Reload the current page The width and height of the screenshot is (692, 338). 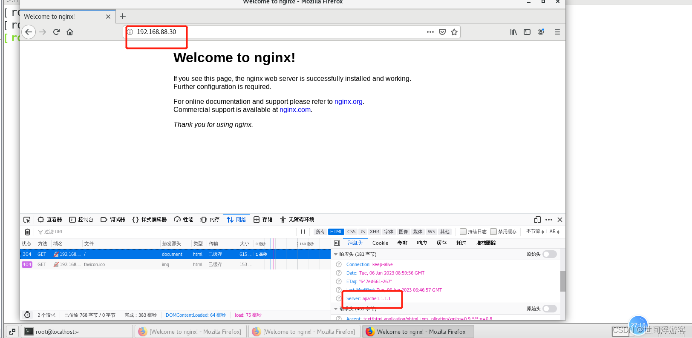[x=56, y=32]
